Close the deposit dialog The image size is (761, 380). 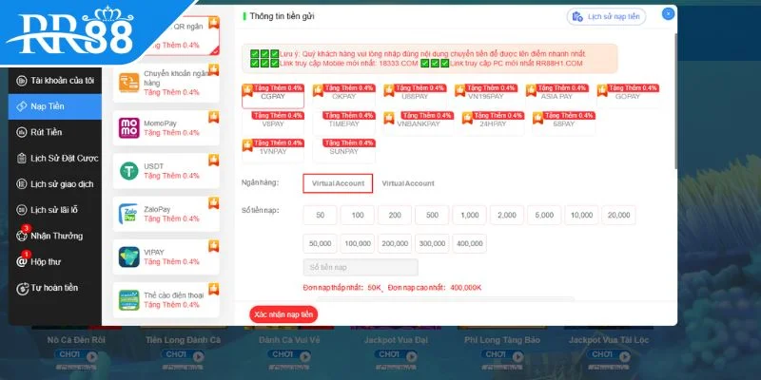(x=669, y=14)
